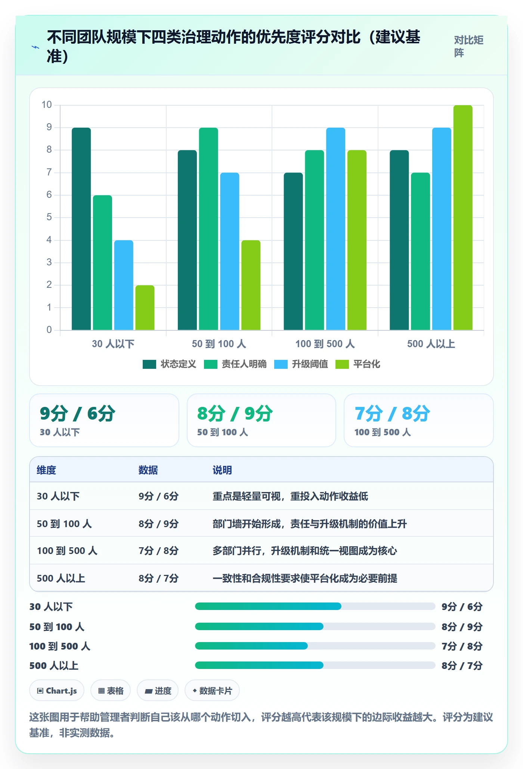Toggle the 升级阈值 legend swatch
The height and width of the screenshot is (769, 523).
(281, 364)
